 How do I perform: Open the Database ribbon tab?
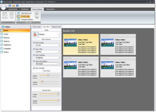pos(25,9)
